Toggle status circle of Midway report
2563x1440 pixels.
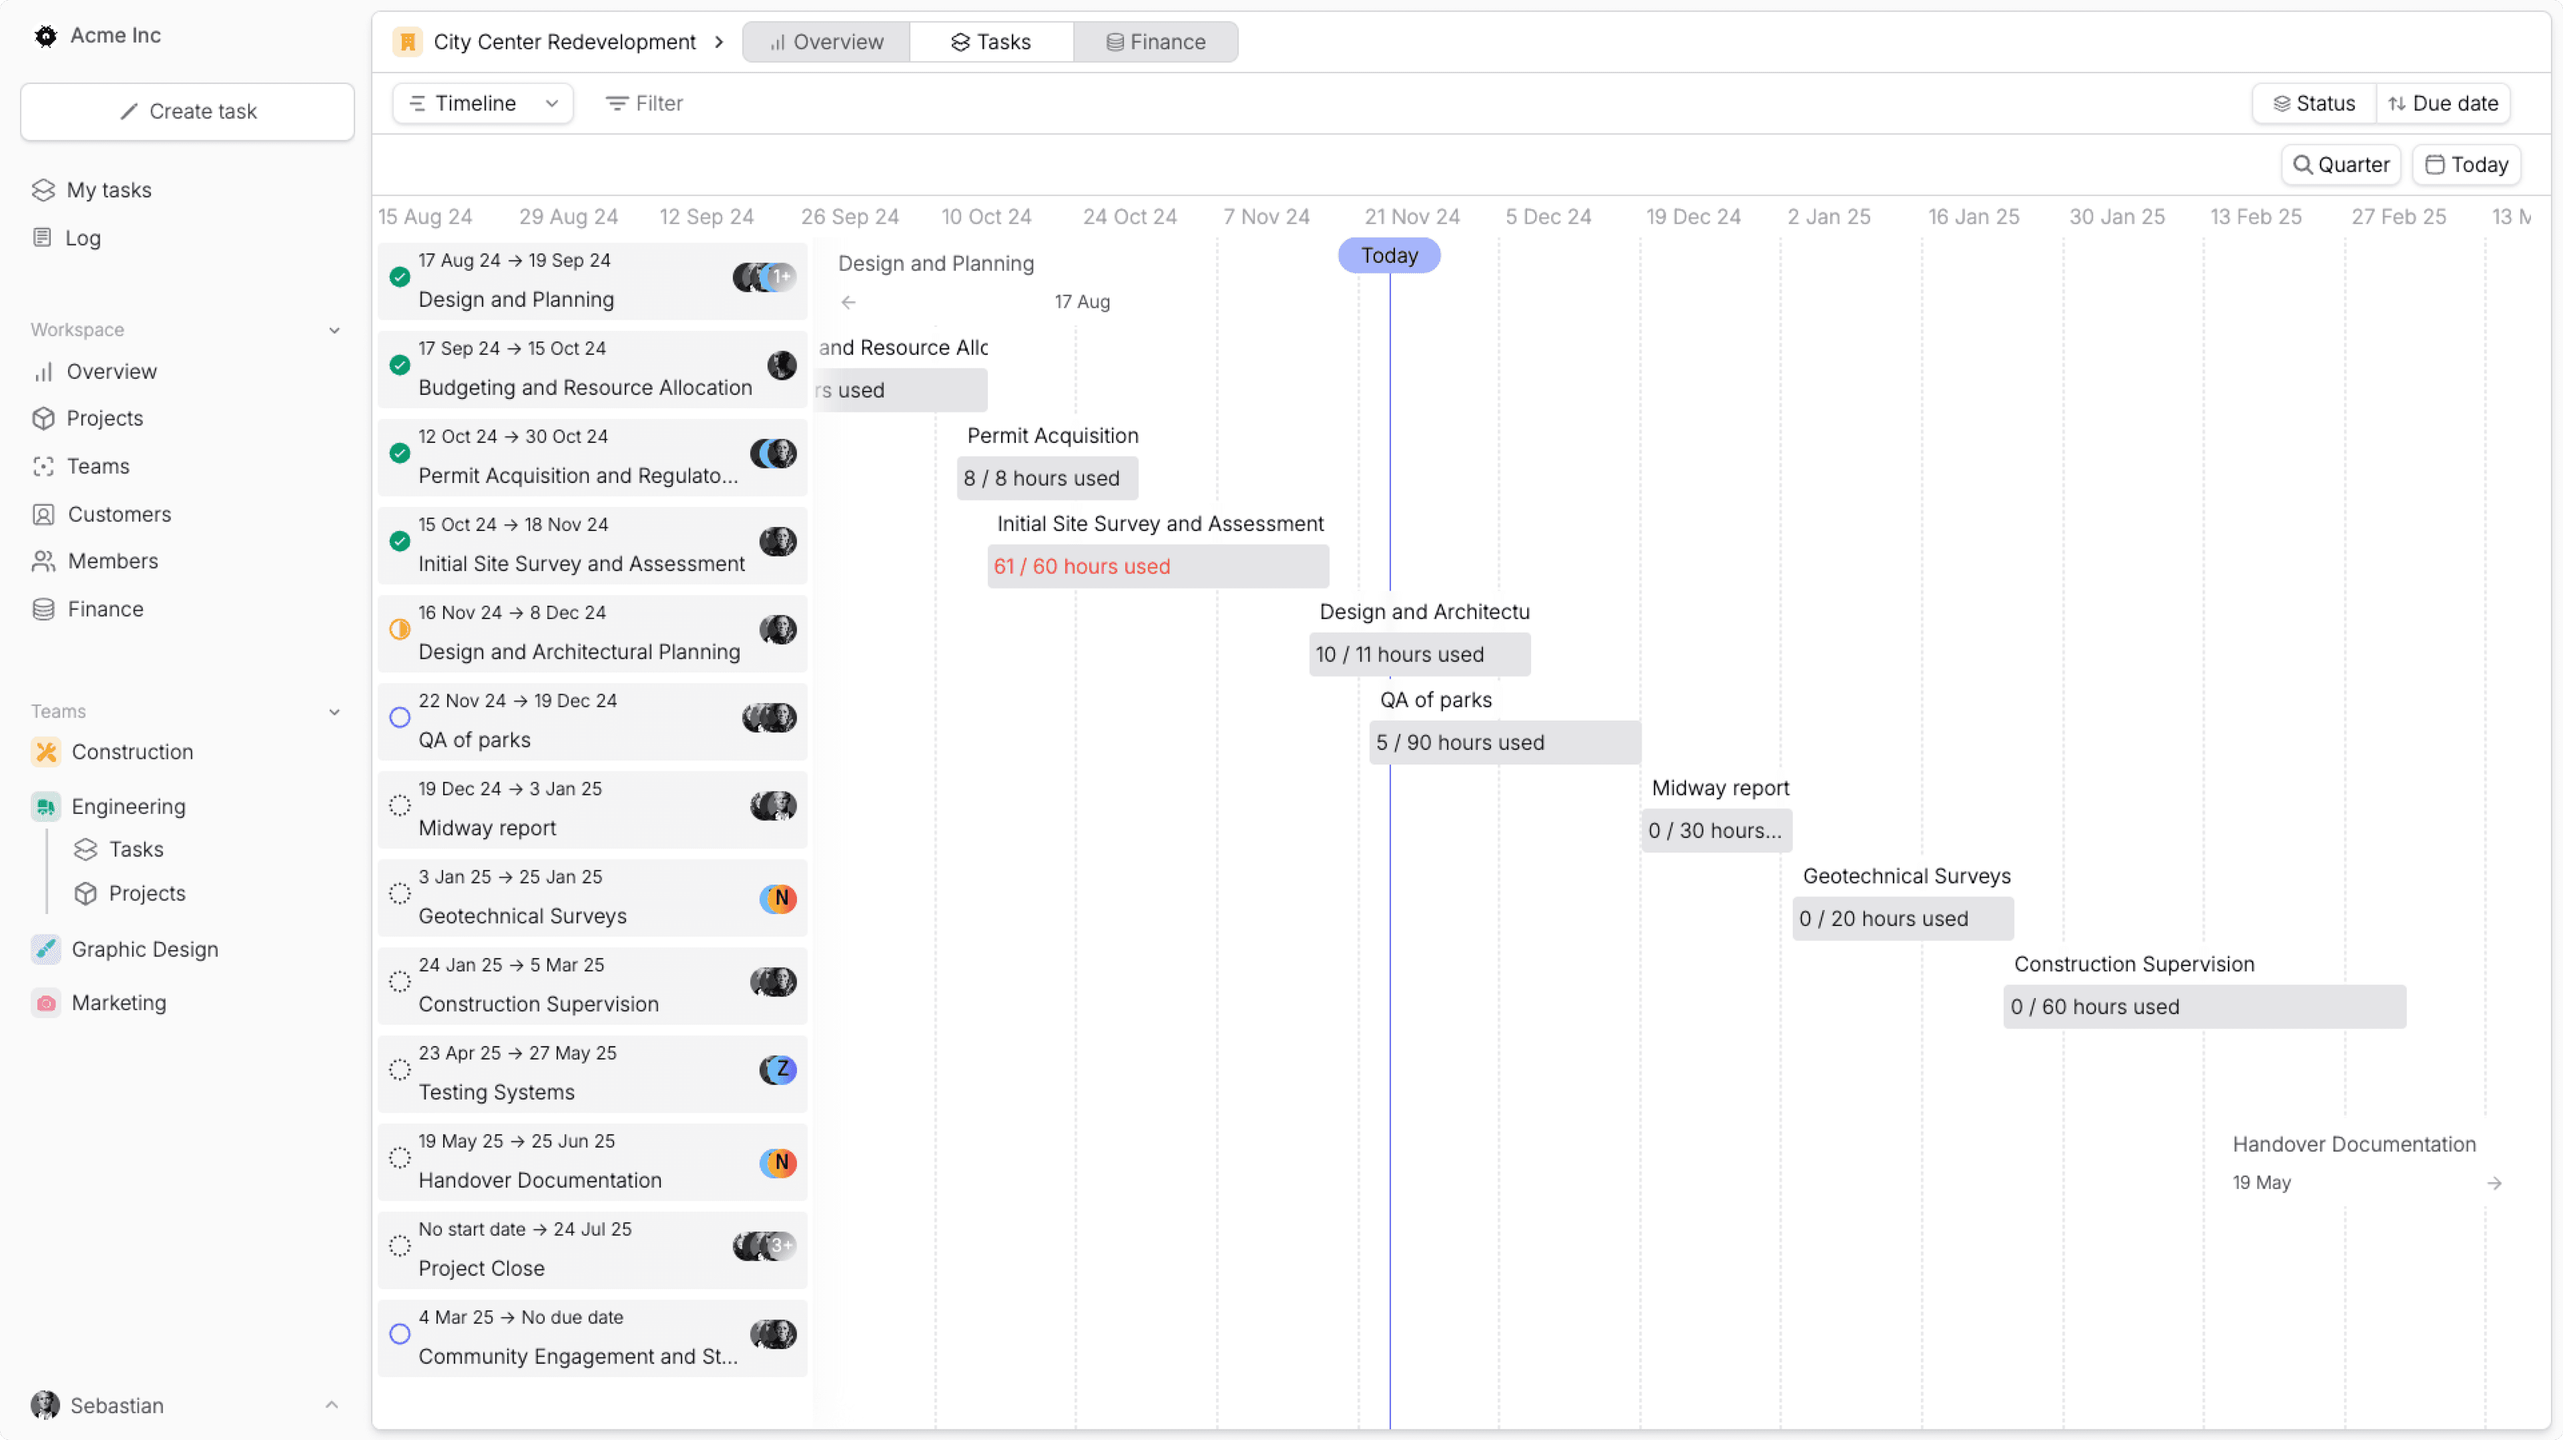400,805
